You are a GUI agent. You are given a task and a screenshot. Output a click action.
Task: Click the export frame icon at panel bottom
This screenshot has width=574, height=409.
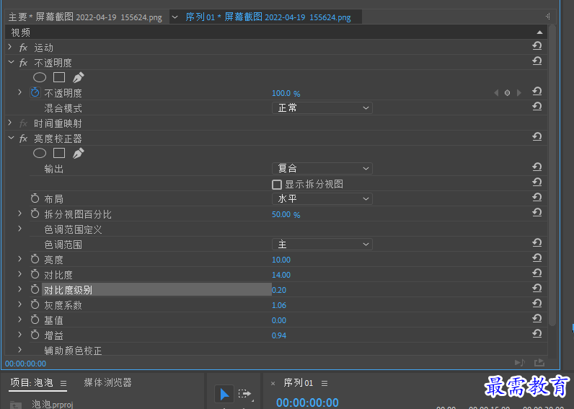click(x=539, y=363)
